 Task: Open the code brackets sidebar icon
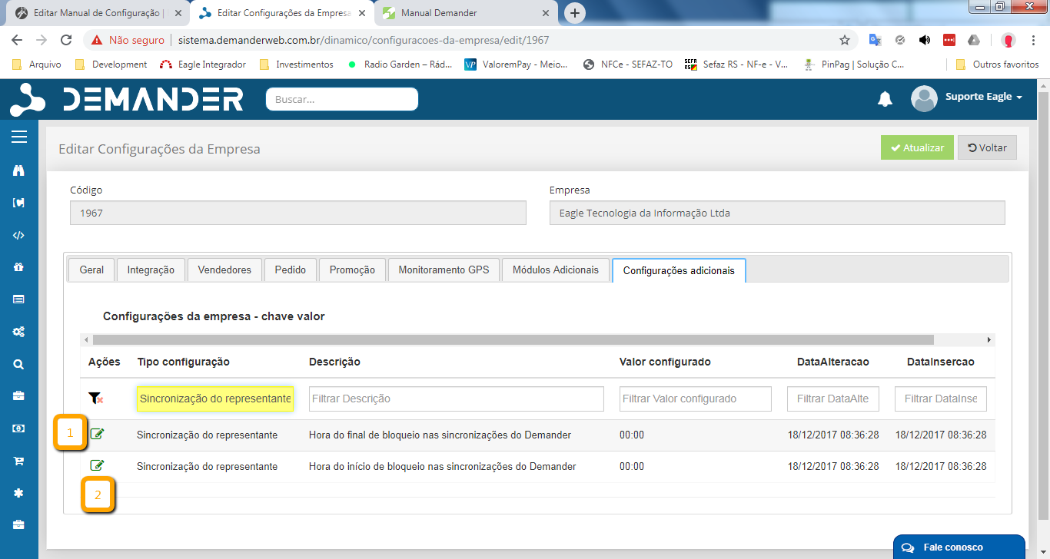click(19, 235)
